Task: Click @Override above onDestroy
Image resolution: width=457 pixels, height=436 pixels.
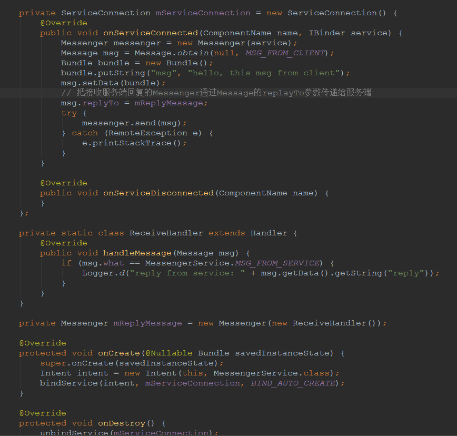Action: 43,413
